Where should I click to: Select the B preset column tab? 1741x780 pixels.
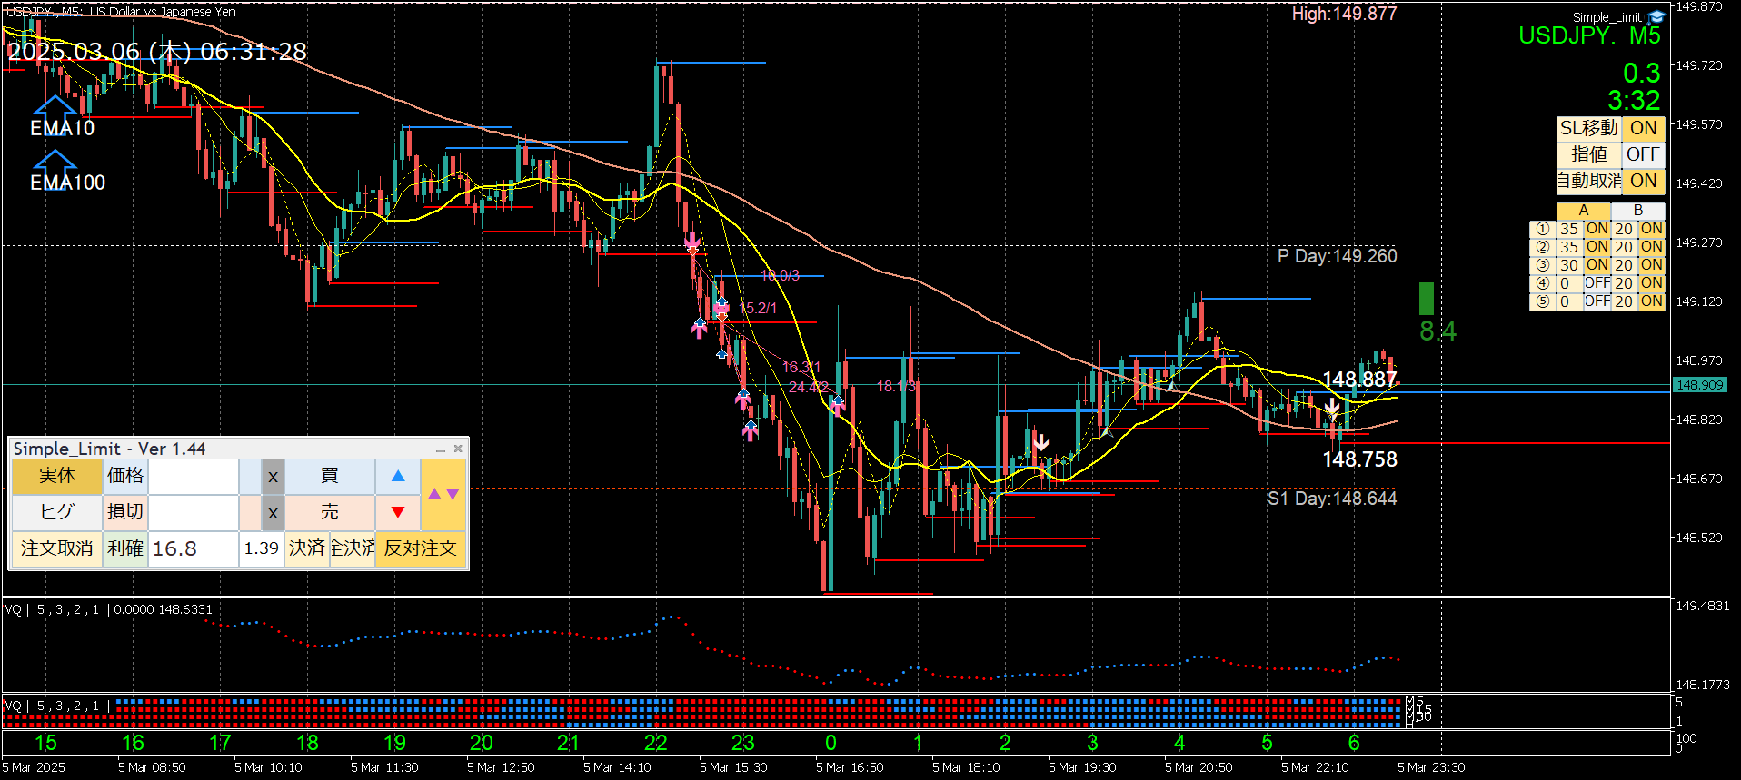pyautogui.click(x=1638, y=211)
